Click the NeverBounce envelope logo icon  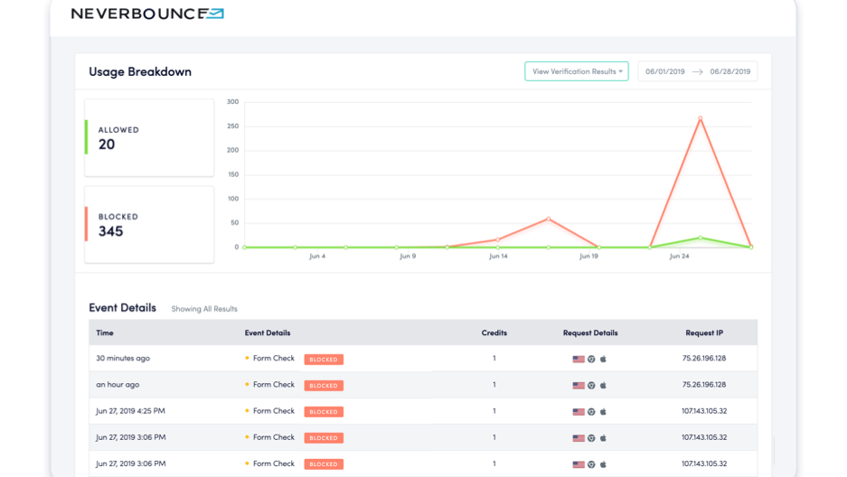(212, 14)
